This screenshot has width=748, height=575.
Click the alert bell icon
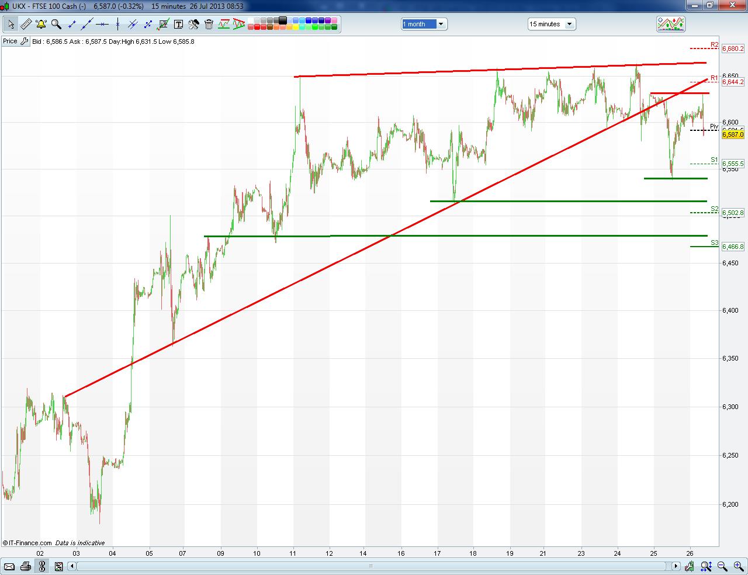click(41, 24)
